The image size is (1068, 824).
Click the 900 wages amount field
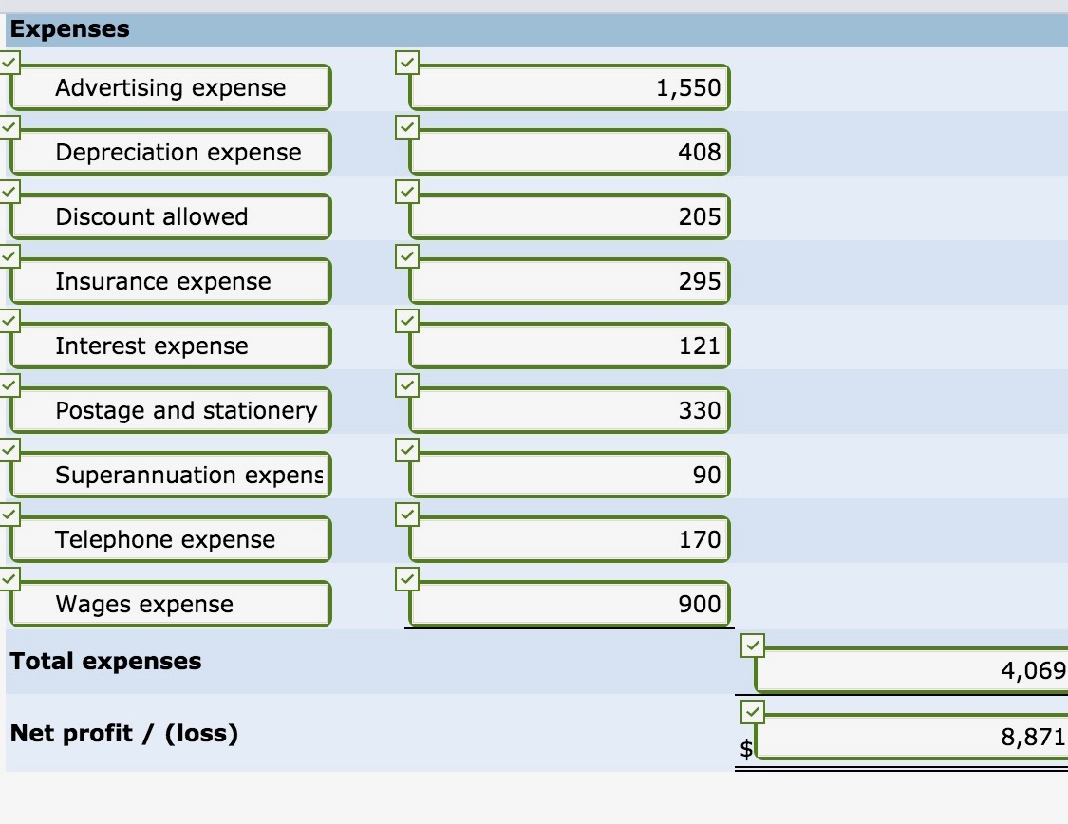[570, 604]
